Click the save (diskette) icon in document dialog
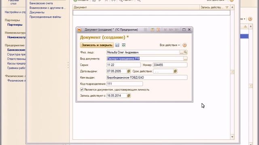The width and height of the screenshot is (259, 145). tap(117, 45)
